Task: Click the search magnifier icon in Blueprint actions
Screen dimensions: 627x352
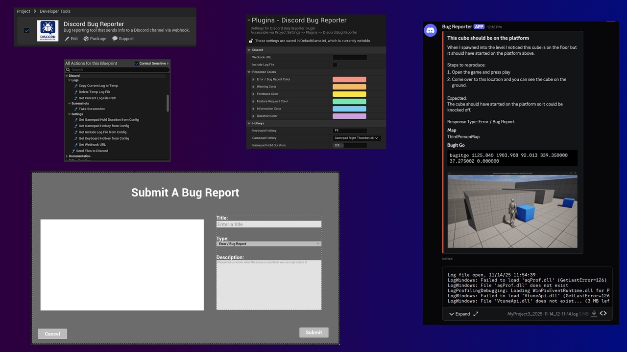Action: [x=69, y=70]
